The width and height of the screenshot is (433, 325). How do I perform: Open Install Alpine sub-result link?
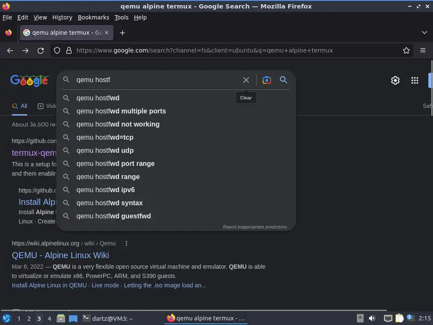(x=37, y=202)
